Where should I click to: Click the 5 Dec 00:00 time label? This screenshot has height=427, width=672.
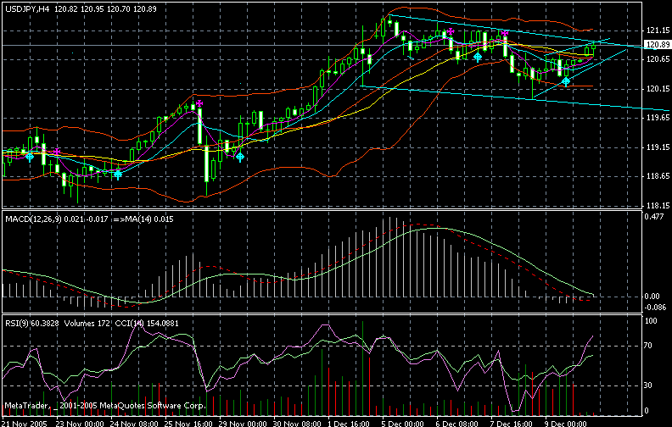point(403,423)
